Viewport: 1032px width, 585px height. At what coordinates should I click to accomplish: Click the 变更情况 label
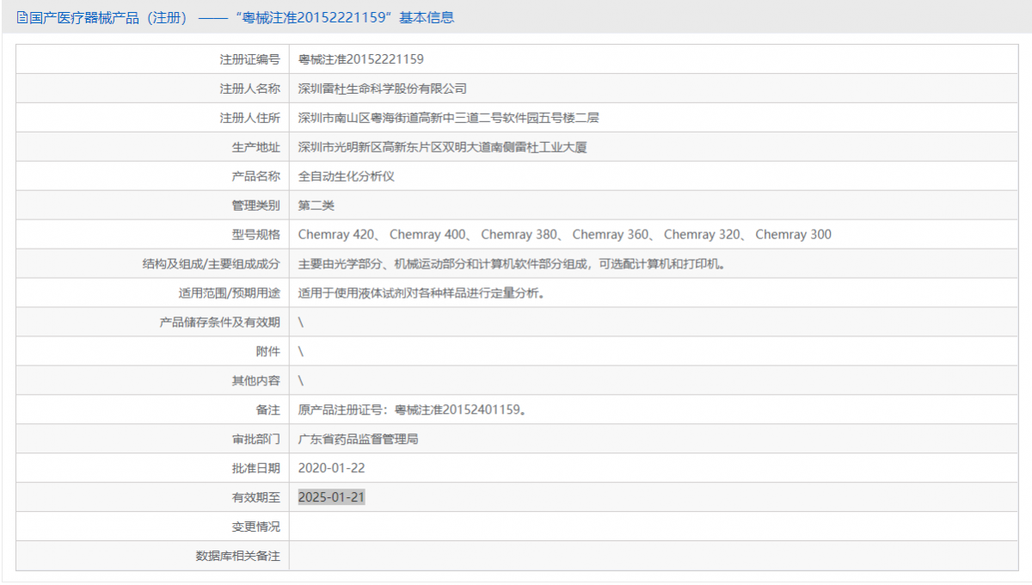pyautogui.click(x=256, y=526)
